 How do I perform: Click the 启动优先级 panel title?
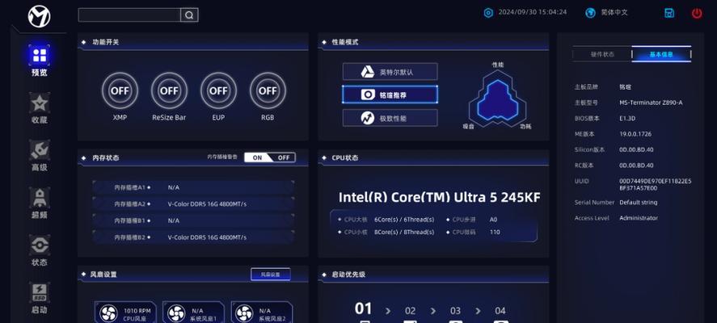[349, 275]
